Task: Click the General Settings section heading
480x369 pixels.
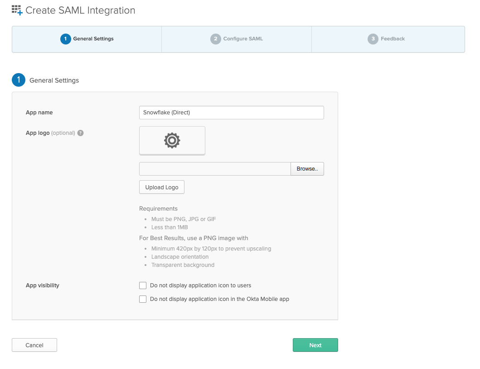Action: (x=54, y=80)
